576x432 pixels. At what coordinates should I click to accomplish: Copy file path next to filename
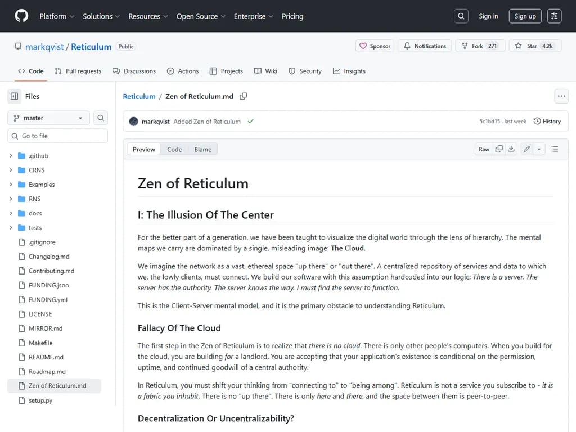(244, 96)
